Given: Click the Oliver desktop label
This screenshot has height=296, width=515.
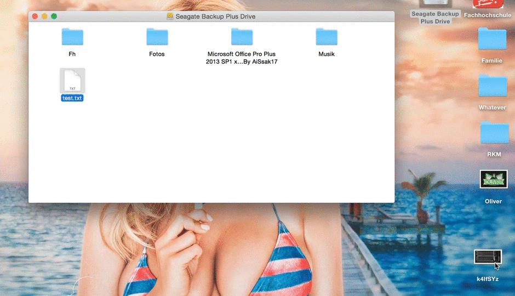Looking at the screenshot, I should click(493, 201).
